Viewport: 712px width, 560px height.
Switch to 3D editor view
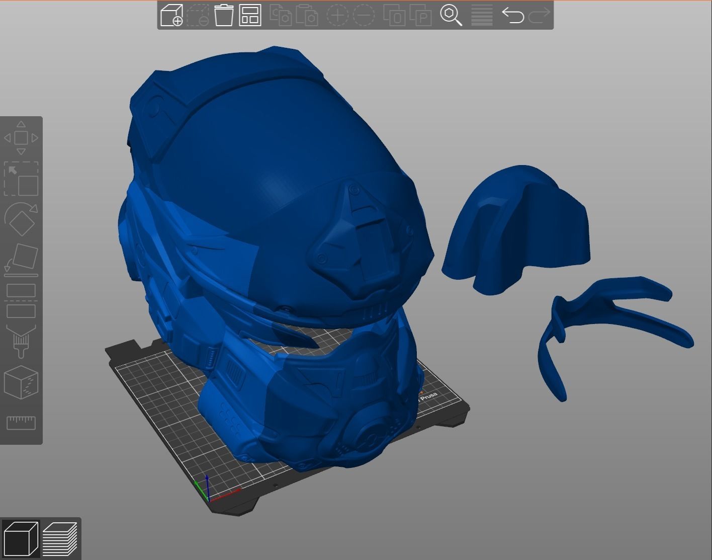21,539
